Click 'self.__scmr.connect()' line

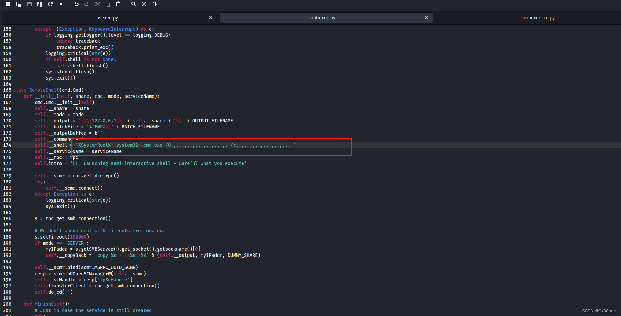[x=74, y=188]
